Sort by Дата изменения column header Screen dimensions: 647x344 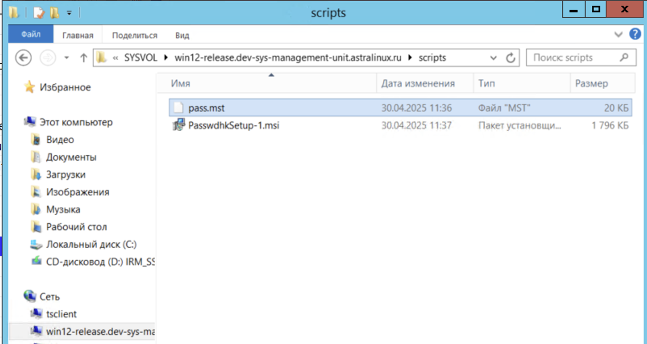pos(418,83)
